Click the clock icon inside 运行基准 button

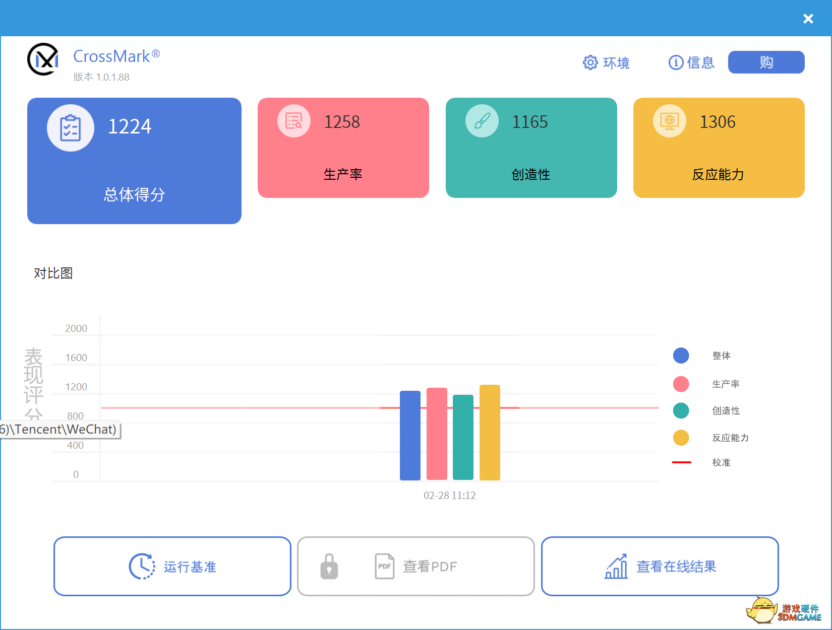pos(141,566)
